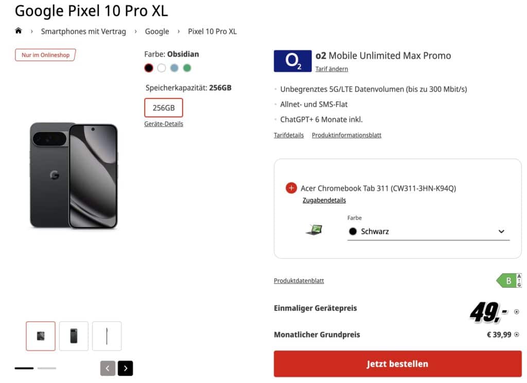This screenshot has width=527, height=383.
Task: Open the Tarif ändern link
Action: 331,69
